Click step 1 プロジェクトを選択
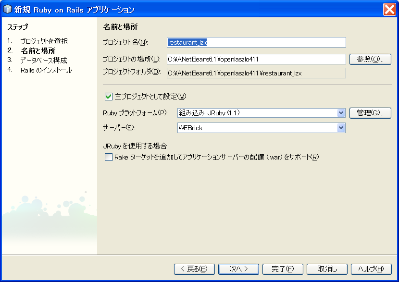 click(x=44, y=41)
